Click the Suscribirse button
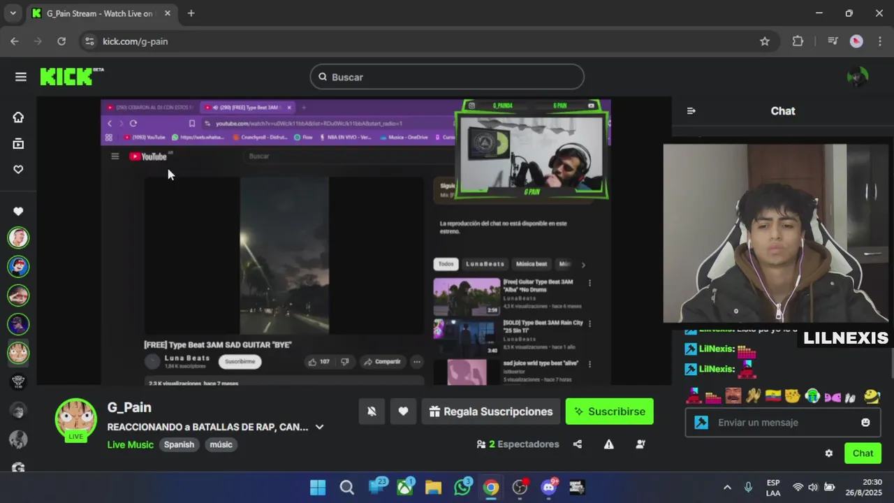Screen dimensions: 894x503 (x=609, y=411)
